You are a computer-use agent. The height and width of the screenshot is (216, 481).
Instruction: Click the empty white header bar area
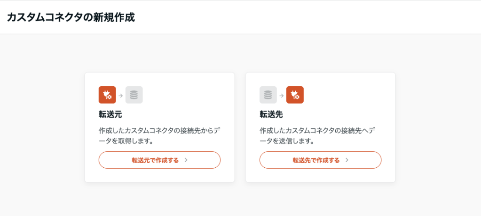click(x=306, y=18)
